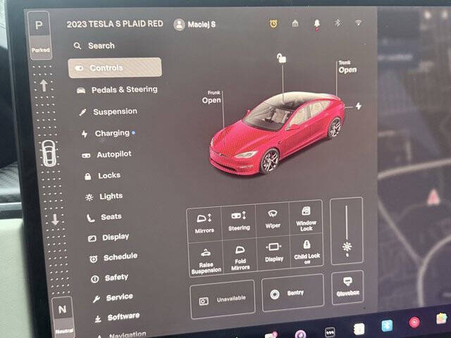Open the Glovebox
This screenshot has width=451, height=338.
[347, 287]
